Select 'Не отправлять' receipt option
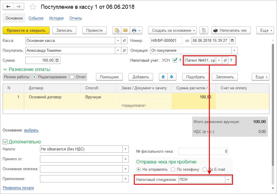 138,170
